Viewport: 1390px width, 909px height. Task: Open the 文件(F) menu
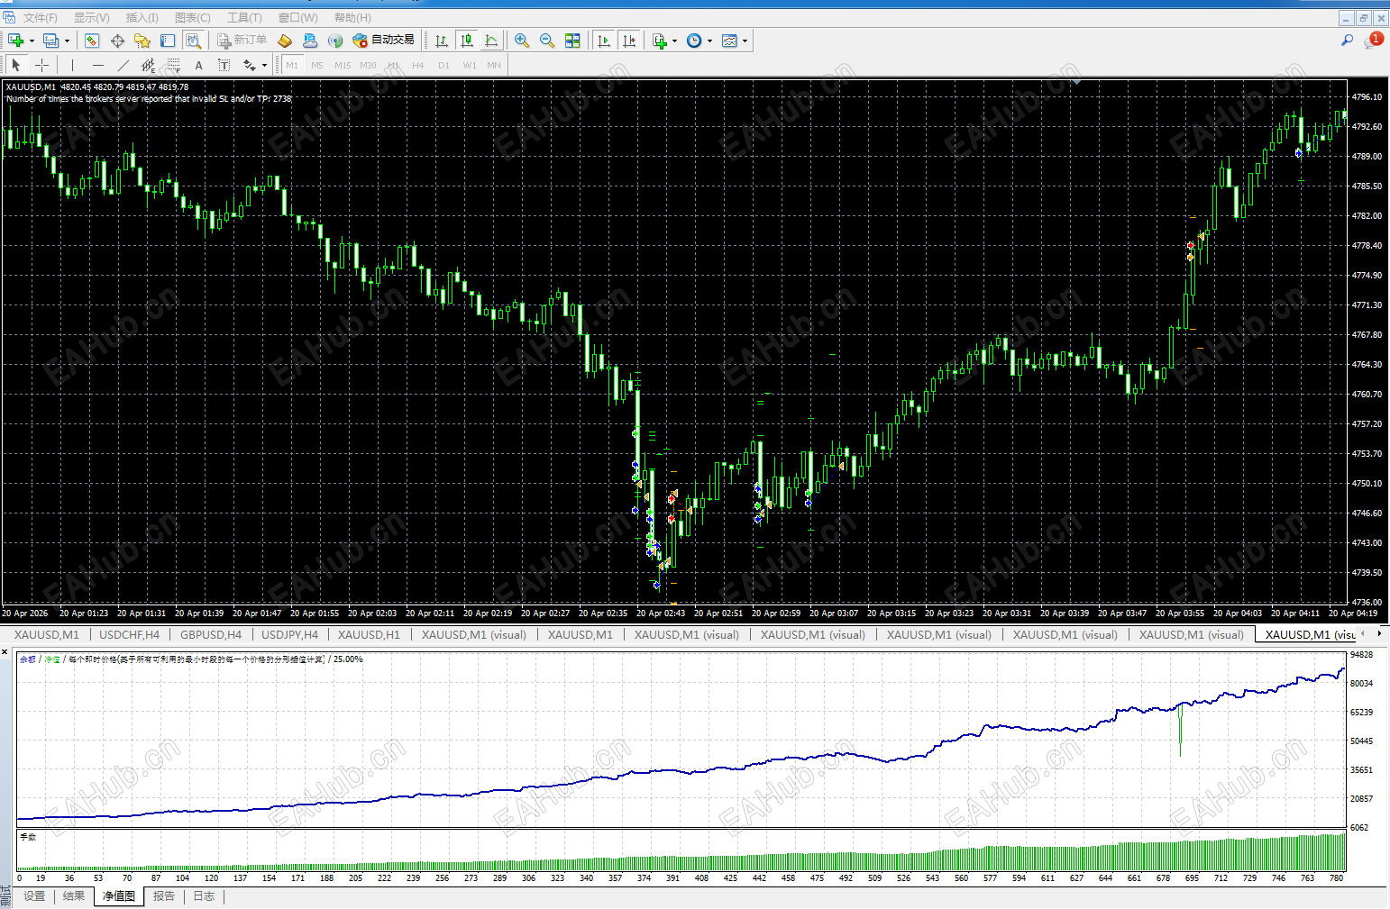[x=40, y=18]
